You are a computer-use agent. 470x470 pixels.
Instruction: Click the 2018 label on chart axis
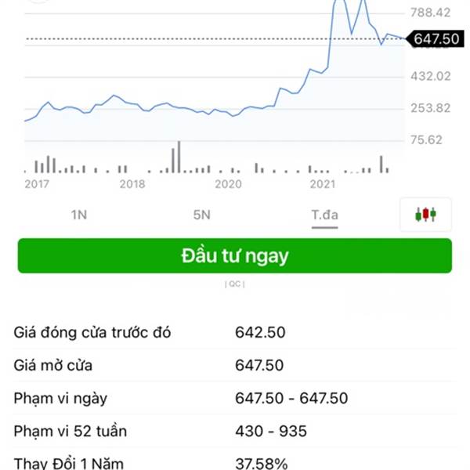click(x=132, y=184)
